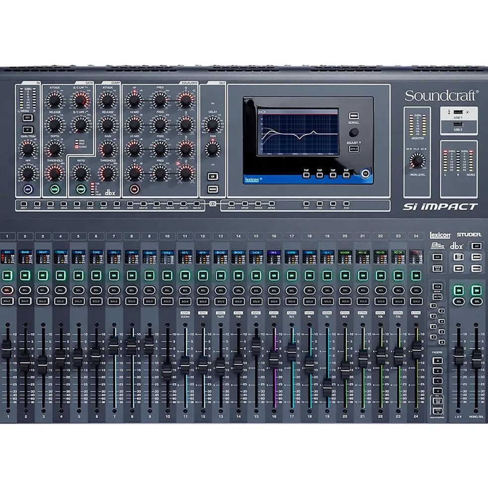Click the CLR button

[437, 257]
